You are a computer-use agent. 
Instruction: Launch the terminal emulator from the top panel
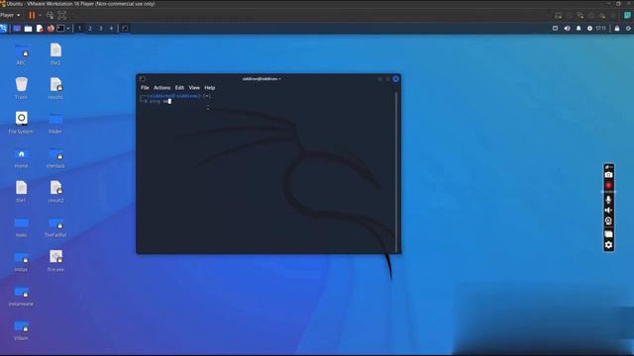pos(60,29)
